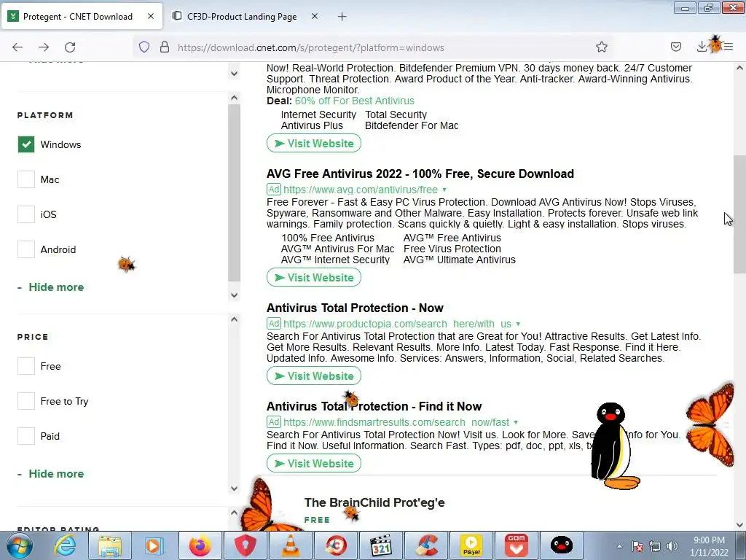Screen dimensions: 746x560
Task: Open GOM application in taskbar
Action: click(x=517, y=545)
